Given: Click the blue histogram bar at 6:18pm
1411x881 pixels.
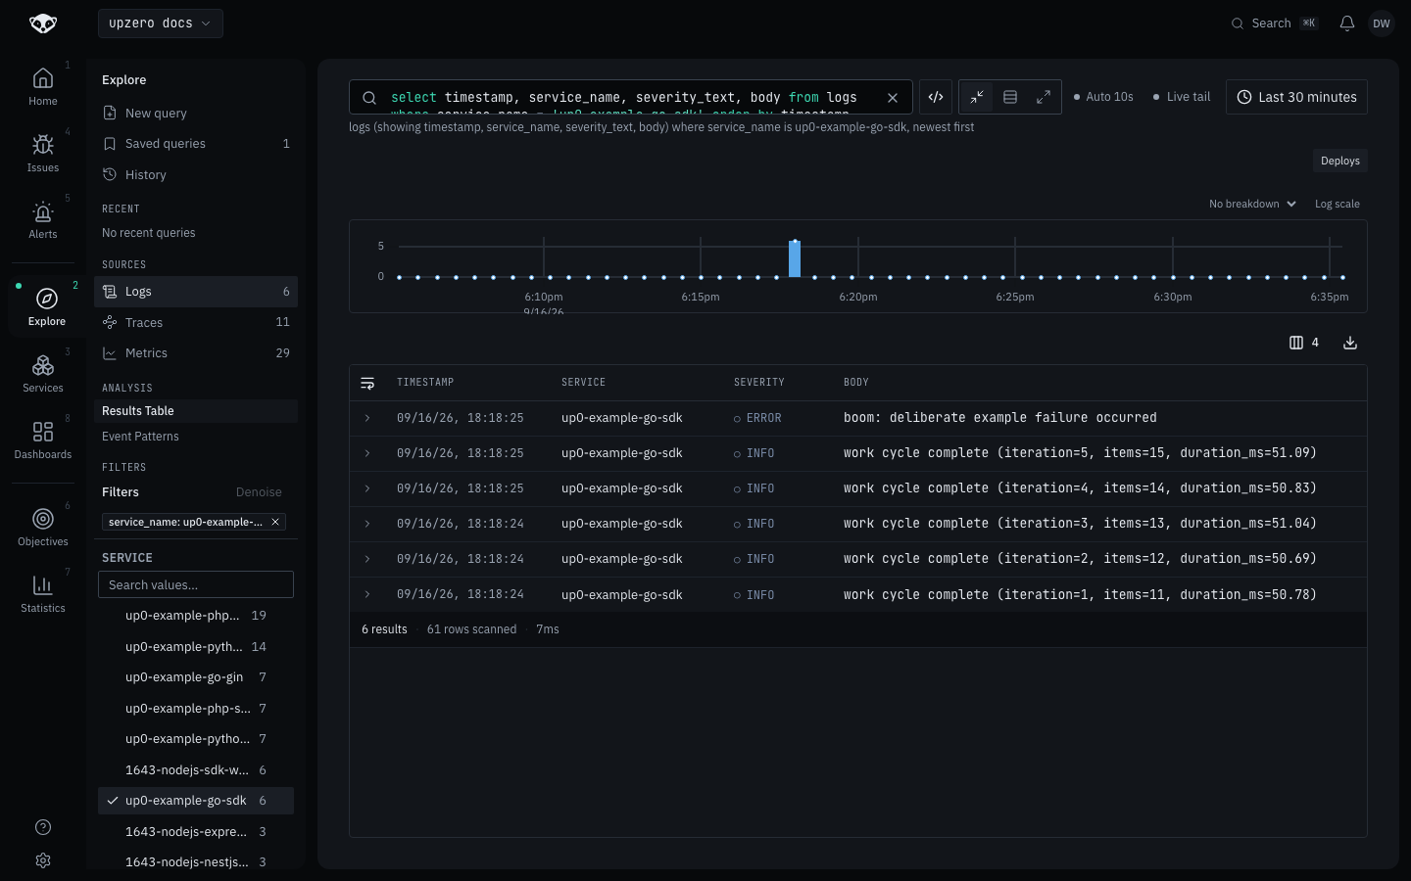Looking at the screenshot, I should tap(795, 258).
